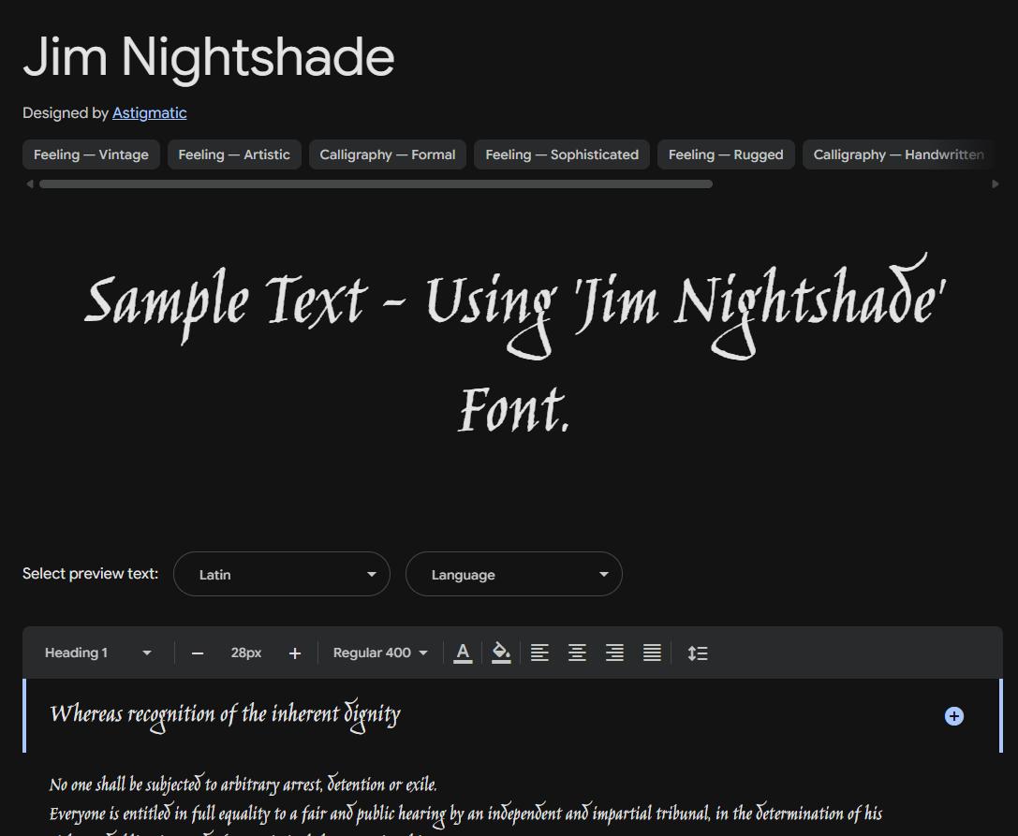Click the large 'Sample Text' preview heading

click(515, 344)
